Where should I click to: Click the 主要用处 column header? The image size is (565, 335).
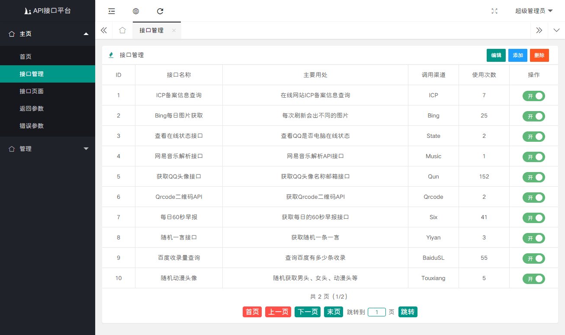pyautogui.click(x=315, y=75)
